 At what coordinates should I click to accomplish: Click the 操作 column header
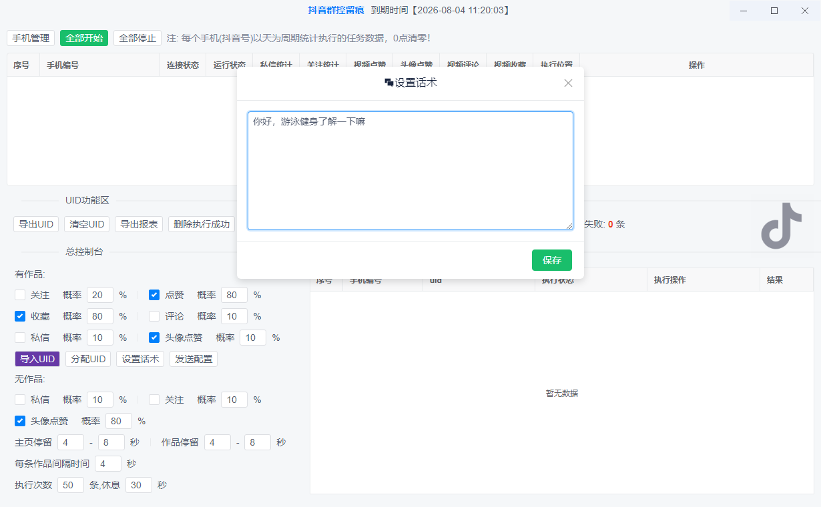(x=697, y=65)
